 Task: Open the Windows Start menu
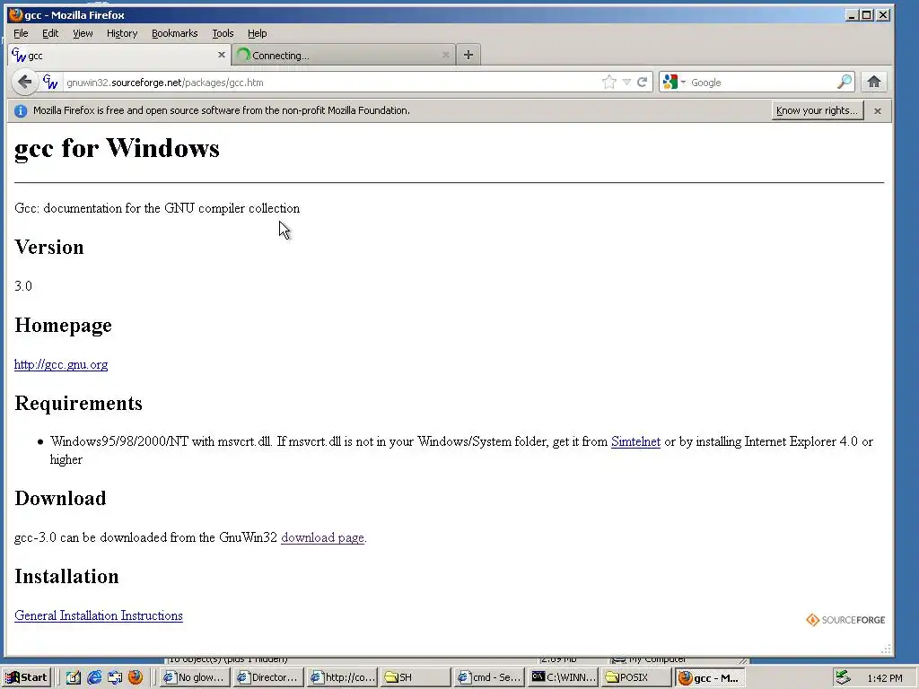pyautogui.click(x=28, y=677)
